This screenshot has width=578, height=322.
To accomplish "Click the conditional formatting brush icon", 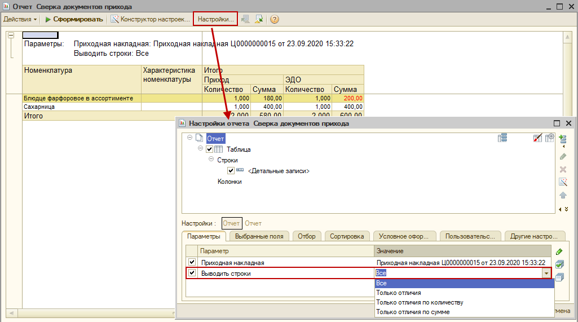I will pos(537,138).
